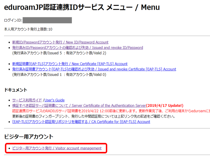Open the サービス利用ガイド link
The image size is (210, 157).
[x=27, y=100]
